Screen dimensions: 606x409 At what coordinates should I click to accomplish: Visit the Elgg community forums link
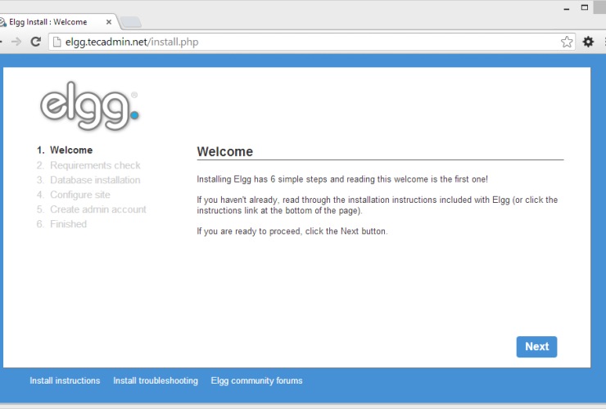(256, 381)
